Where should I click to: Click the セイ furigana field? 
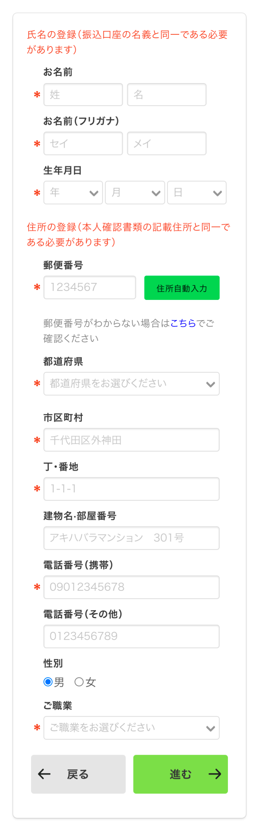point(83,144)
